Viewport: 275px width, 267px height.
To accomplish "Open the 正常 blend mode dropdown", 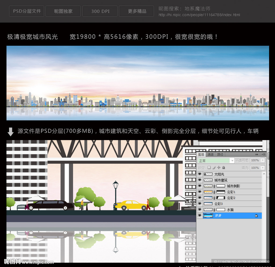I will point(216,161).
